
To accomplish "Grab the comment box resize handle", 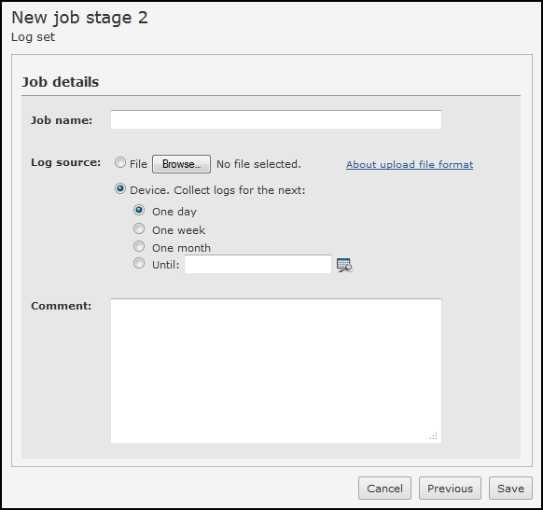I will [x=434, y=435].
